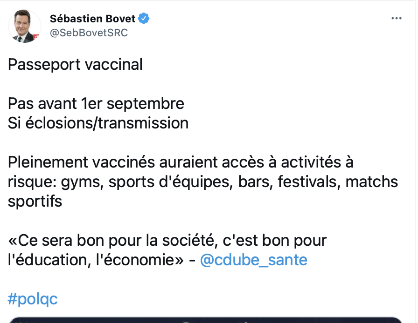Click the blue verified badge

(x=144, y=18)
